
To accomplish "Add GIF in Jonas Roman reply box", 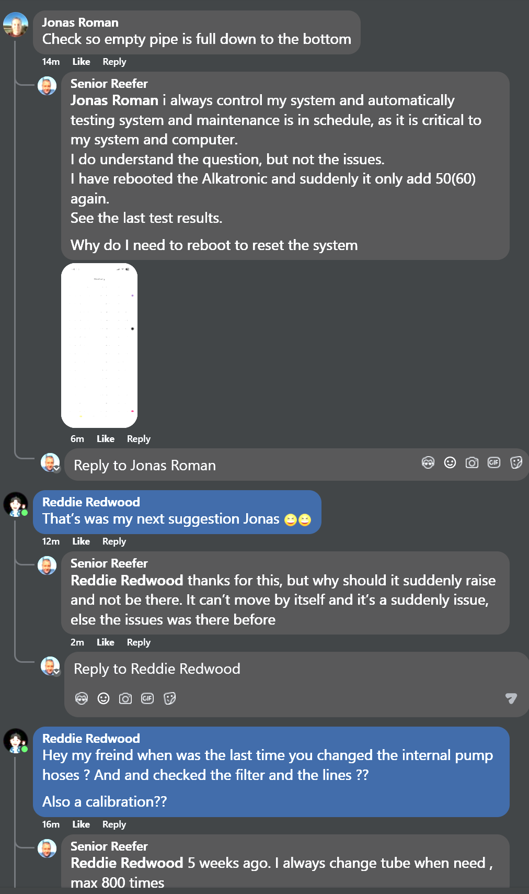I will [494, 462].
